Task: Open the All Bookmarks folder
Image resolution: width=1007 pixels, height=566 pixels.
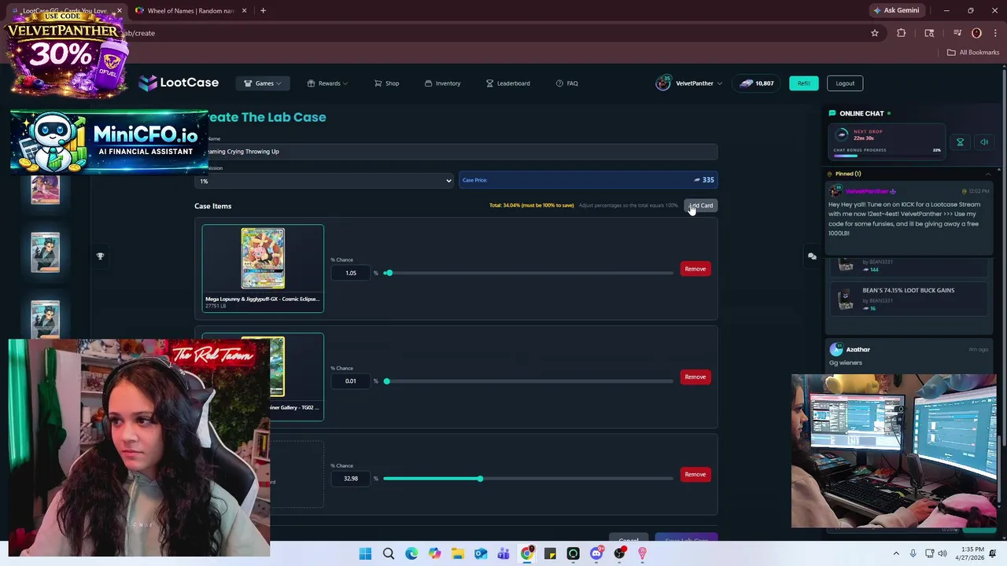Action: [972, 53]
